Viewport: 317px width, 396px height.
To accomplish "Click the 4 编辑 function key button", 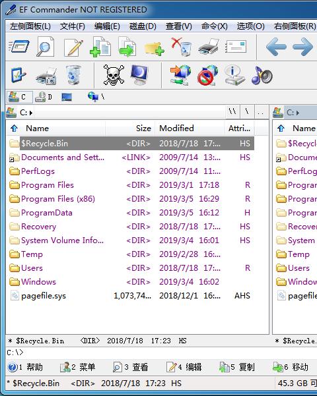I will pyautogui.click(x=184, y=367).
